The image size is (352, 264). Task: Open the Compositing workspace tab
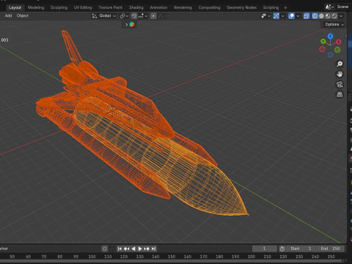pos(209,7)
